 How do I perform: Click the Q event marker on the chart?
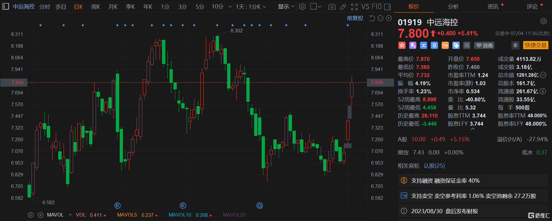coord(259,205)
